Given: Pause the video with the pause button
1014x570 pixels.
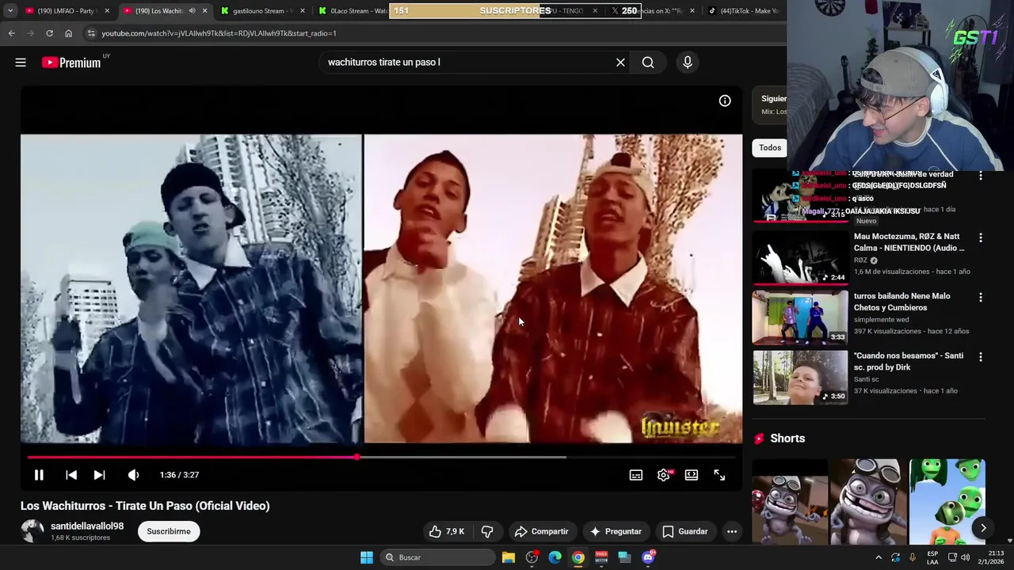Looking at the screenshot, I should 38,475.
